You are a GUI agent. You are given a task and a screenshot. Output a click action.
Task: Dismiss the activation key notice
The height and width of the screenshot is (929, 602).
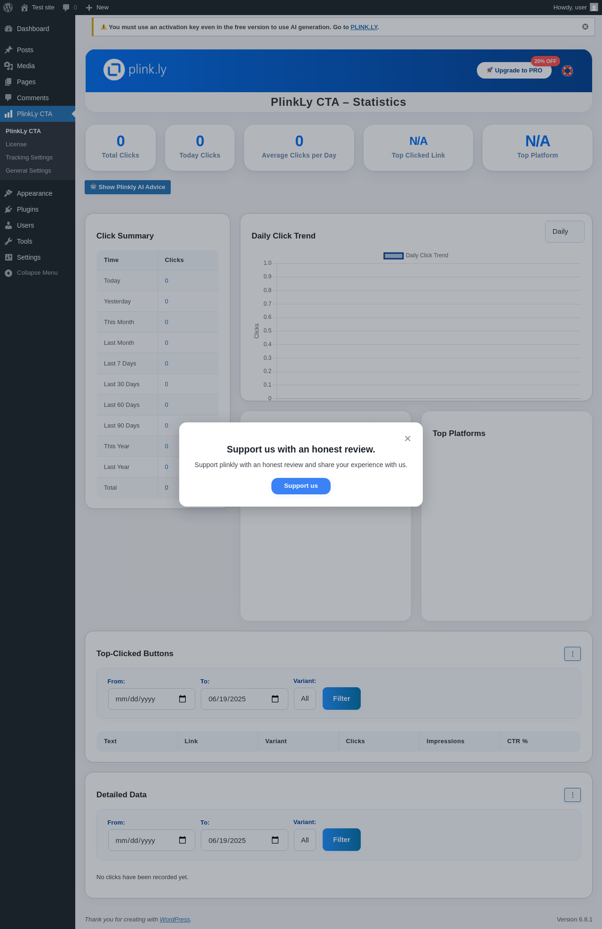pyautogui.click(x=585, y=27)
